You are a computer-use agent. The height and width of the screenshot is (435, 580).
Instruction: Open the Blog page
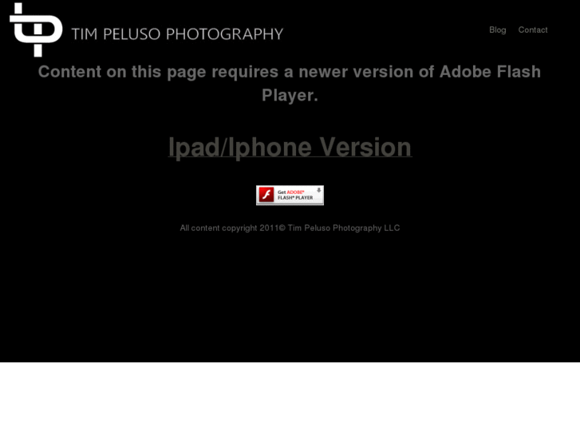click(498, 30)
